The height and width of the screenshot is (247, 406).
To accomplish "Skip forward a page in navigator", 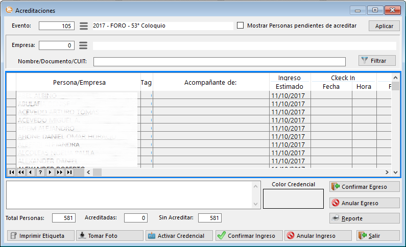I will click(x=59, y=172).
